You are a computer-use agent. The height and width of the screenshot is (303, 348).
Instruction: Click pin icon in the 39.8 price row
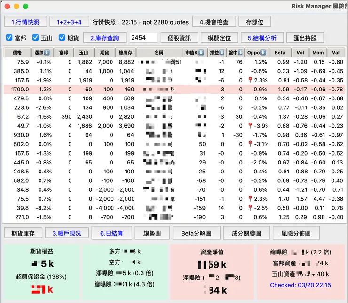click(x=250, y=207)
